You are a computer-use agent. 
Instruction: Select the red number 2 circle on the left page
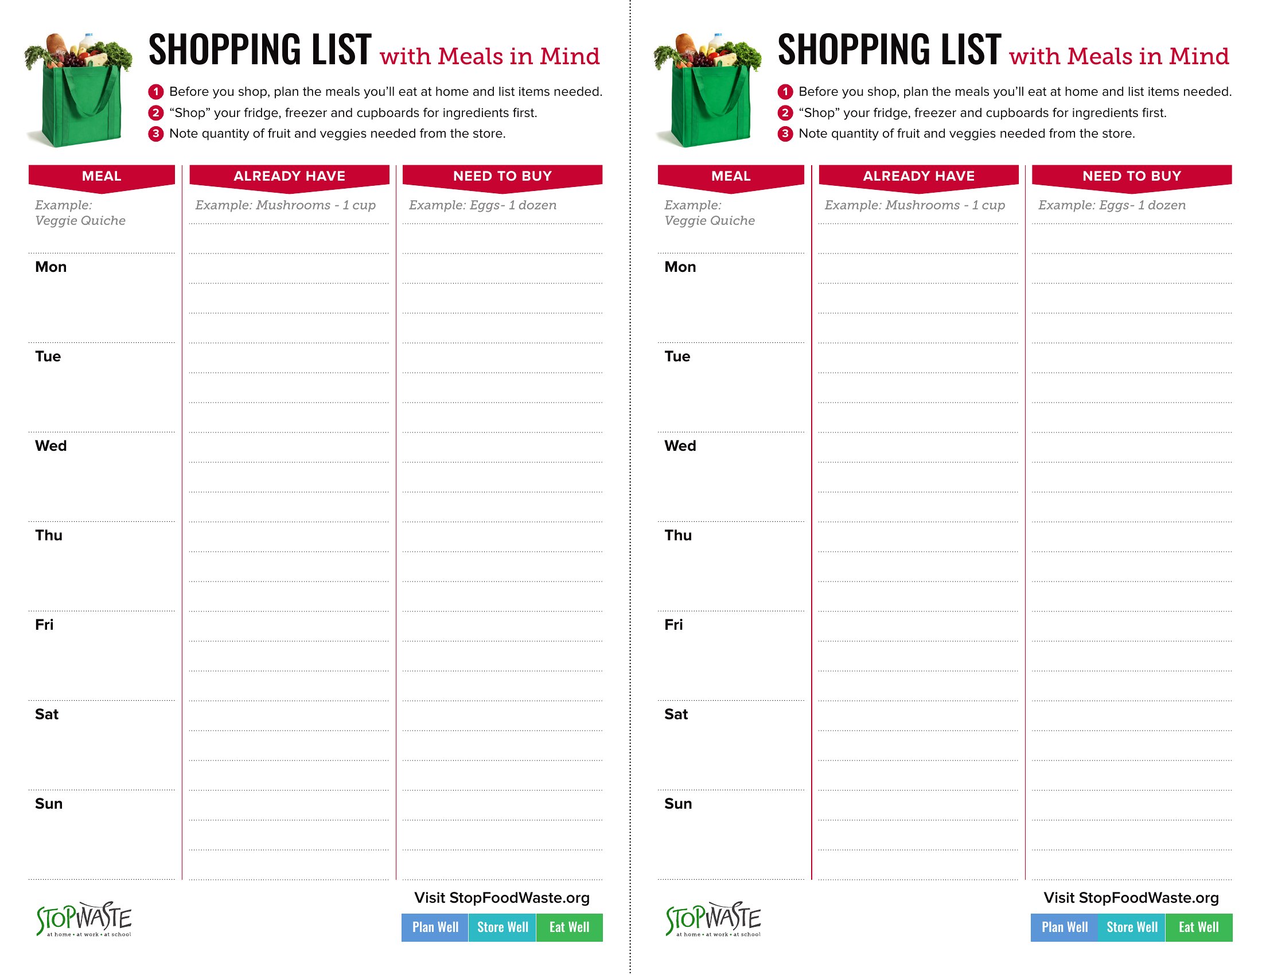point(155,112)
